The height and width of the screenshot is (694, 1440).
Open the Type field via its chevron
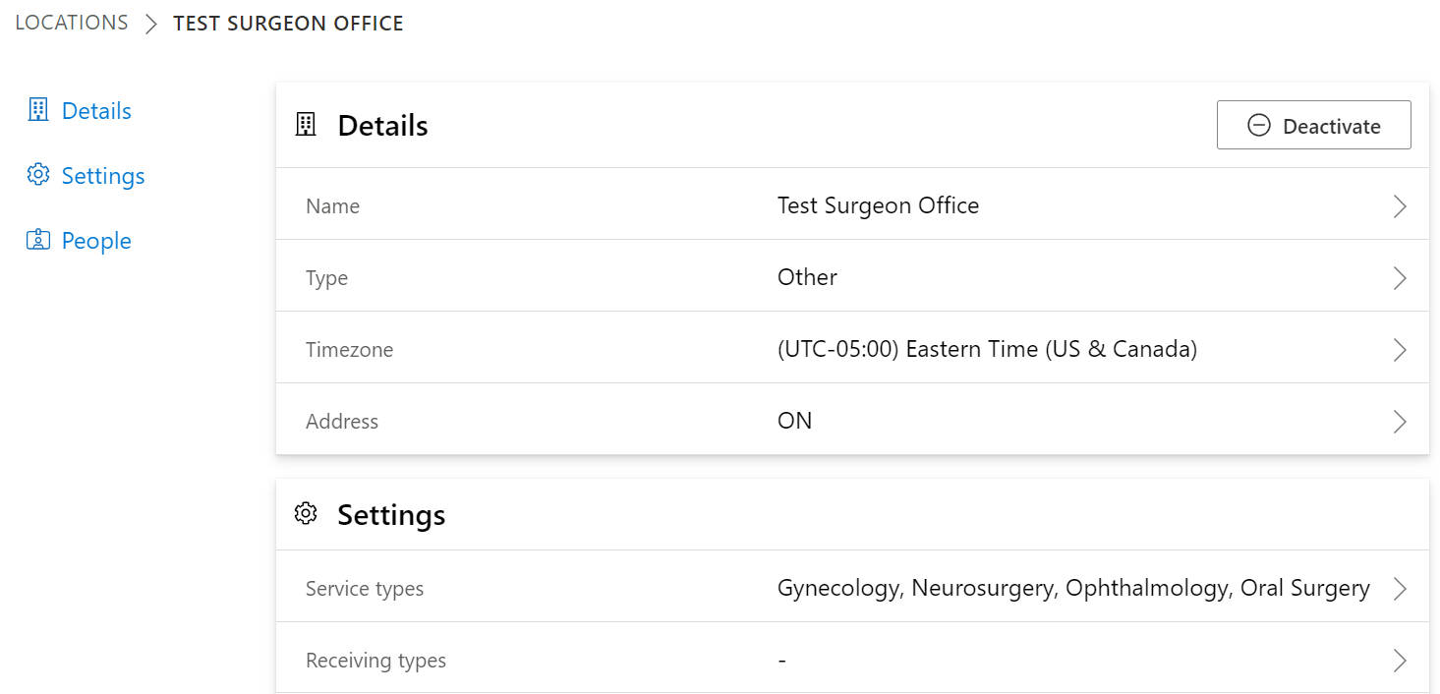pos(1400,277)
